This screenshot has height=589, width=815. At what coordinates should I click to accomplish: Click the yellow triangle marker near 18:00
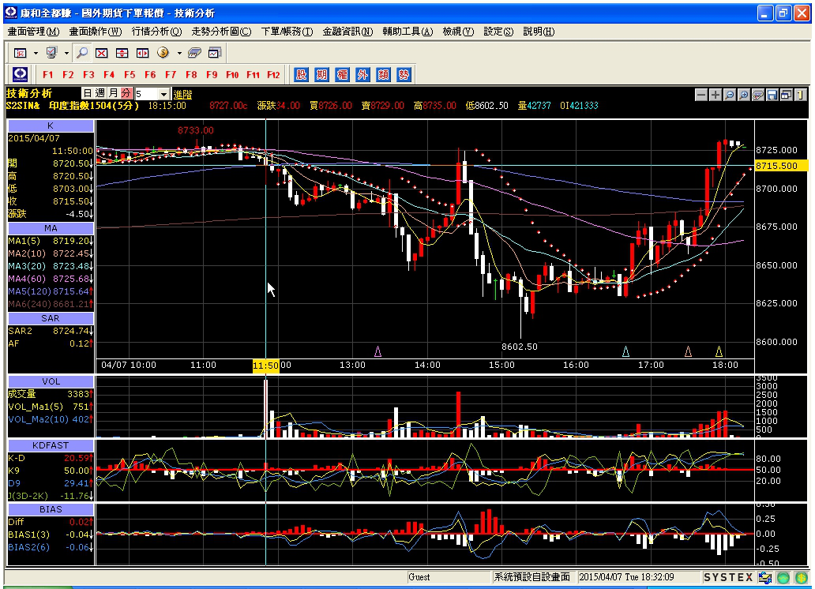pos(719,352)
